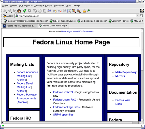The width and height of the screenshot is (145, 129).
Task: Open Find in page magnifier icon
Action: tap(69, 11)
